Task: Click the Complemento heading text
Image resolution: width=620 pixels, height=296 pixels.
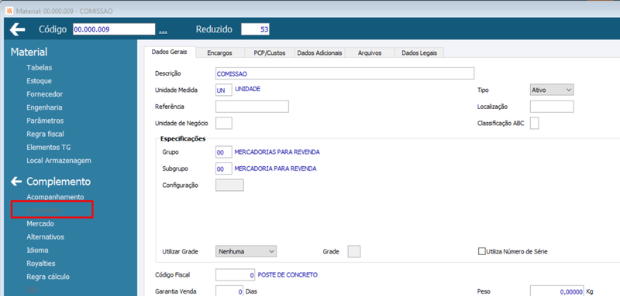Action: pyautogui.click(x=59, y=182)
